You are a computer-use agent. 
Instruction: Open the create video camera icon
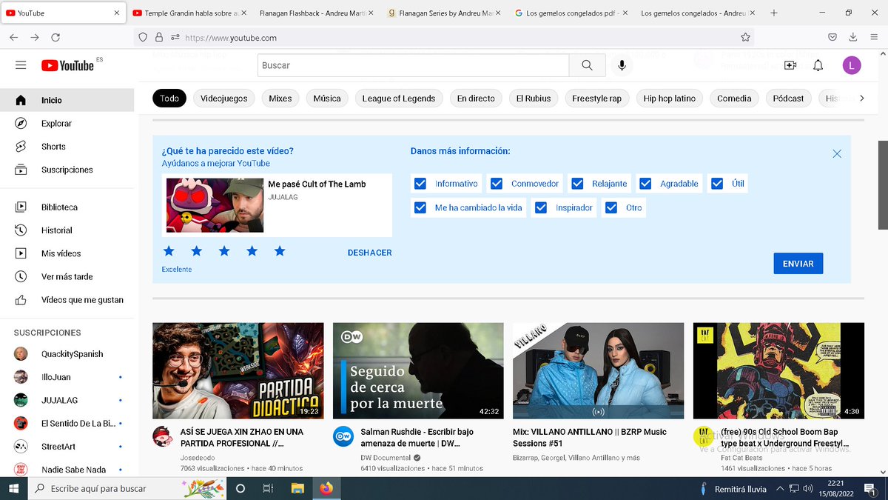click(x=790, y=65)
